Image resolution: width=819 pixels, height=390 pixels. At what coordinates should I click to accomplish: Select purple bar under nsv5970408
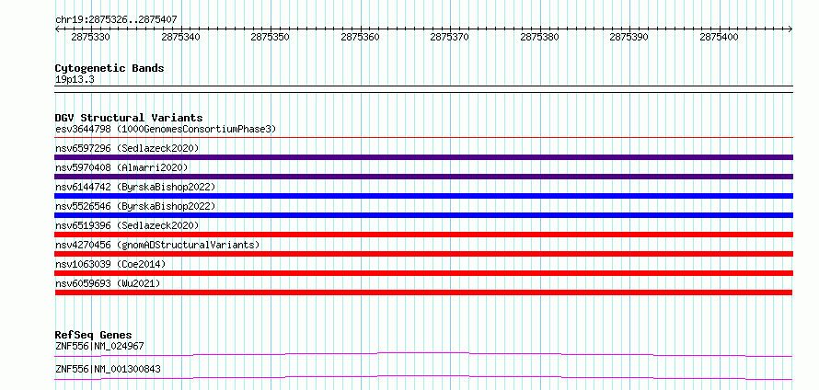423,177
